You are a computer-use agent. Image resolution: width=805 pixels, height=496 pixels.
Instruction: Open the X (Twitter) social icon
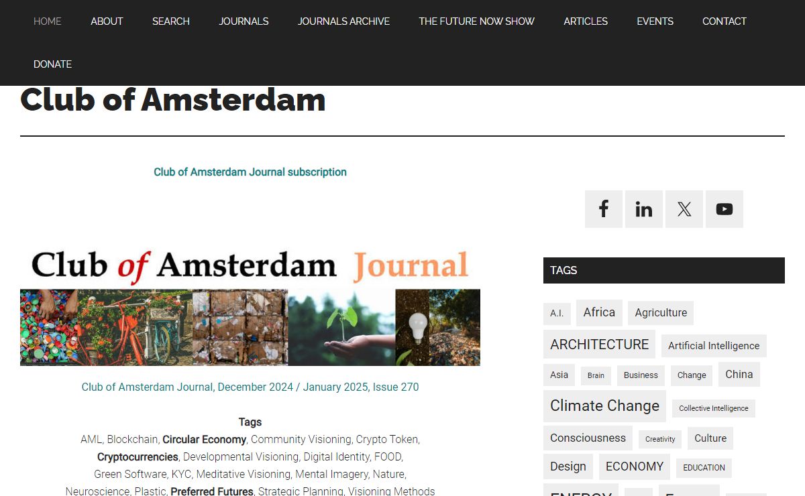pos(684,209)
